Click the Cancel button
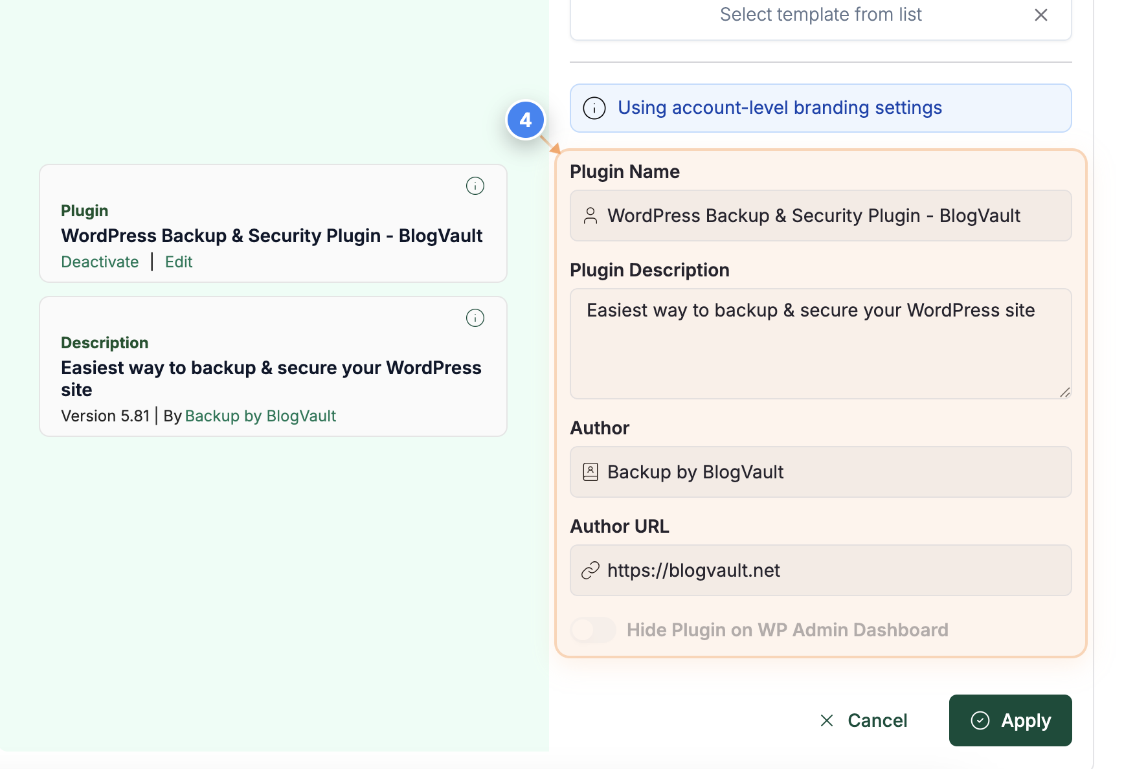Image resolution: width=1124 pixels, height=769 pixels. pyautogui.click(x=864, y=720)
